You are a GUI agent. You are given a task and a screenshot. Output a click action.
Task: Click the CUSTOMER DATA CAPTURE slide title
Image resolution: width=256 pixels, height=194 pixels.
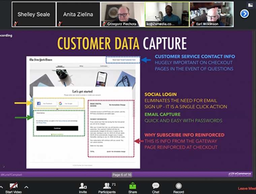click(x=122, y=43)
